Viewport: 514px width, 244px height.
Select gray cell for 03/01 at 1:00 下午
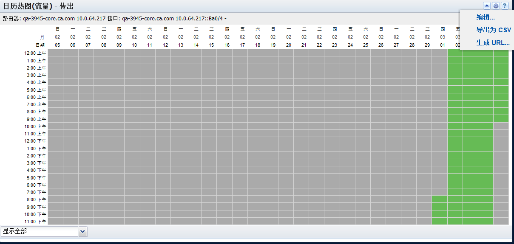coord(440,148)
